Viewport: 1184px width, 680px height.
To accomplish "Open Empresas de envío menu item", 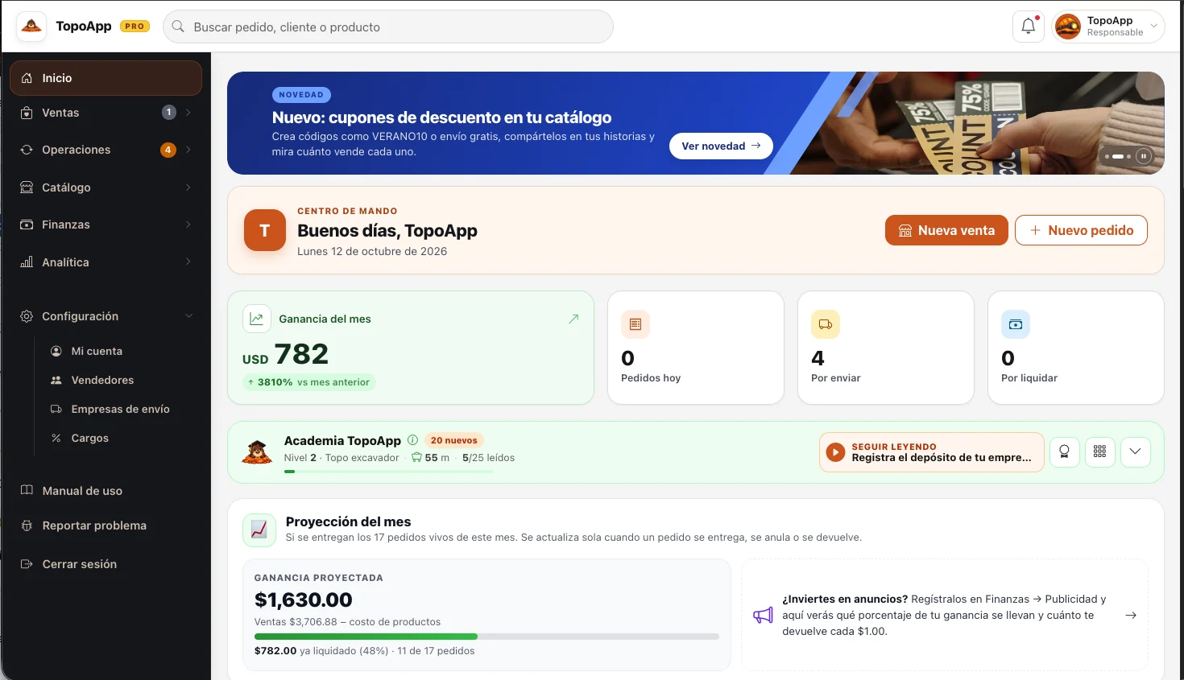I will [120, 409].
